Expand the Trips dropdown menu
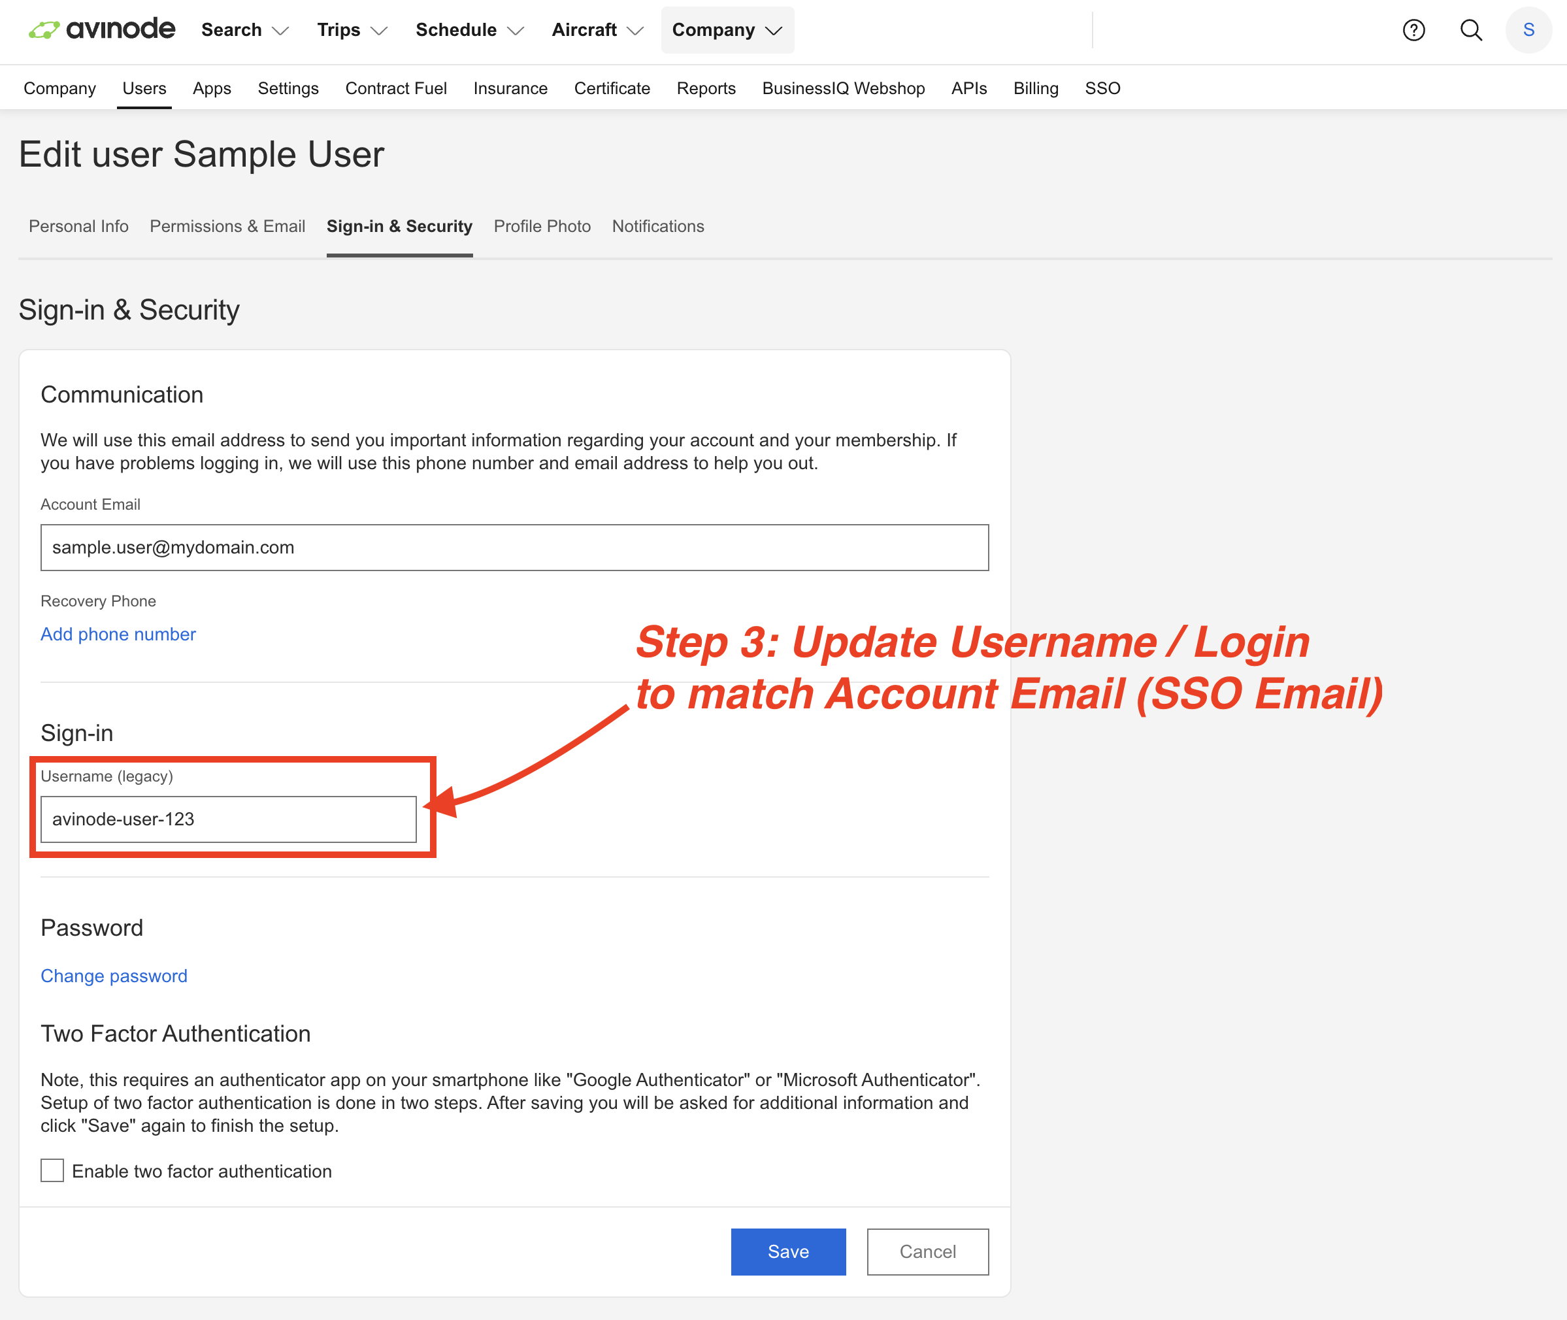 pos(352,30)
